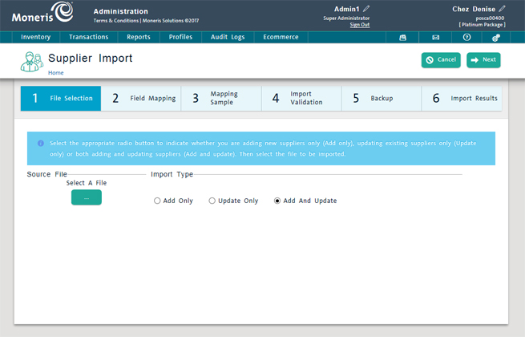Click the edit pencil next to Chez Denise
The height and width of the screenshot is (337, 525).
503,9
